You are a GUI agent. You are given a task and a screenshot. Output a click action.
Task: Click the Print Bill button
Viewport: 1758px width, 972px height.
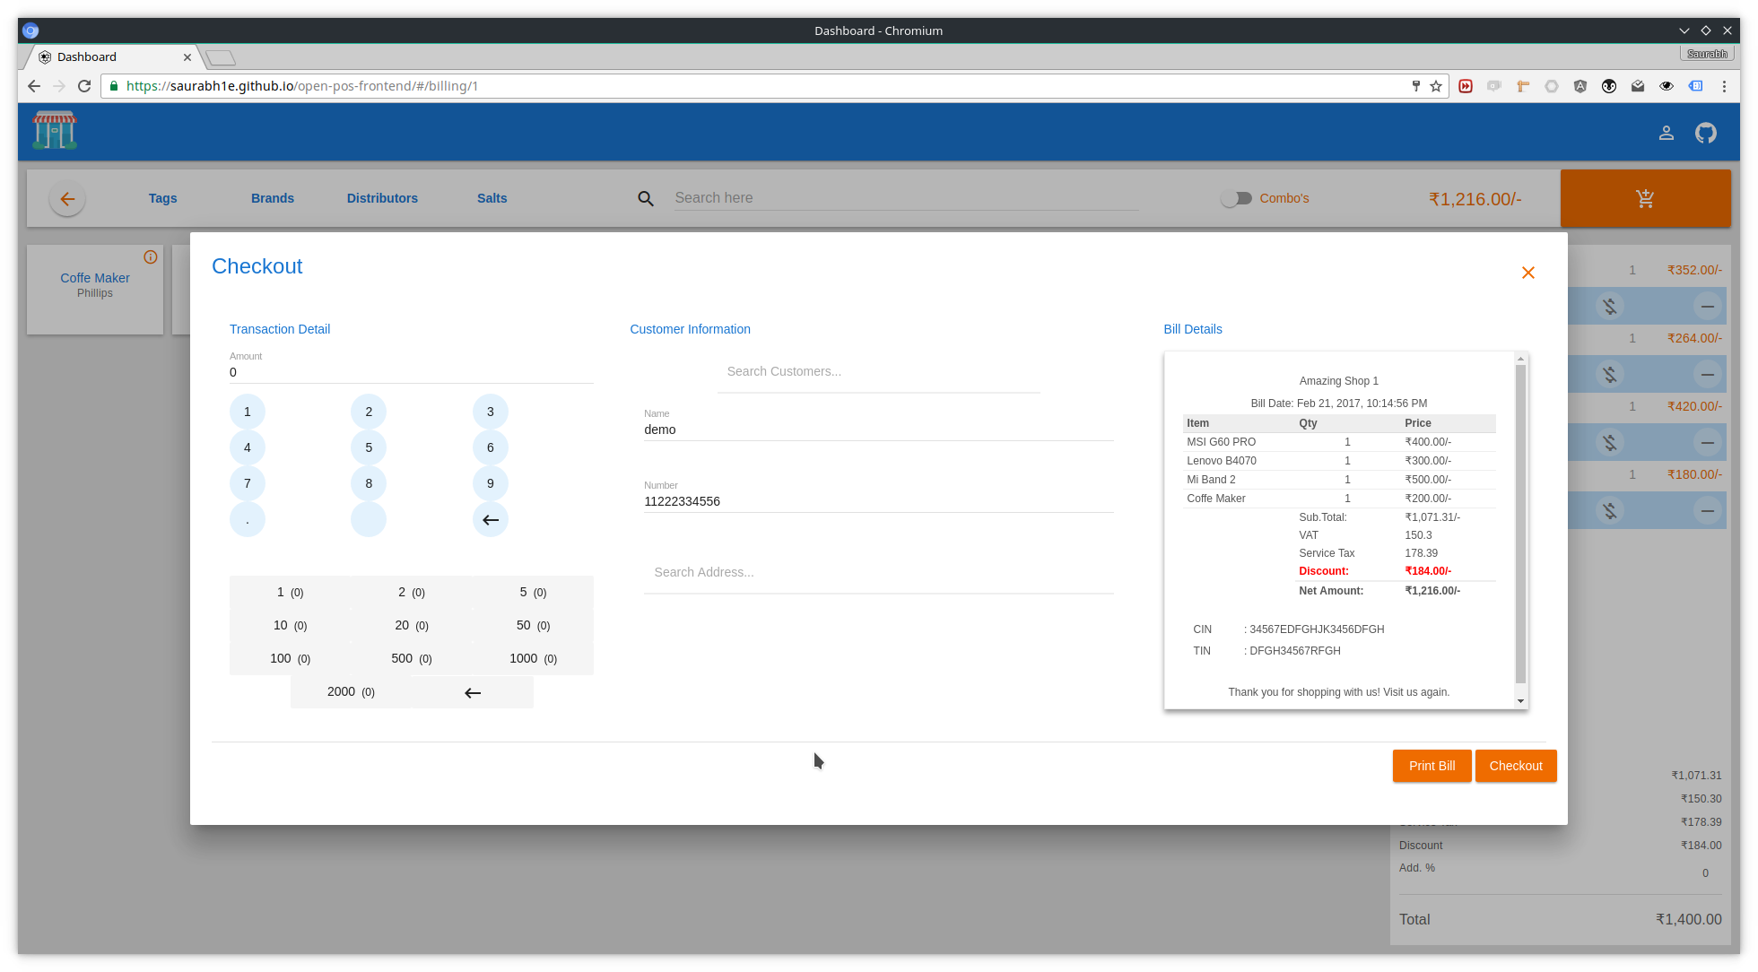pyautogui.click(x=1431, y=766)
